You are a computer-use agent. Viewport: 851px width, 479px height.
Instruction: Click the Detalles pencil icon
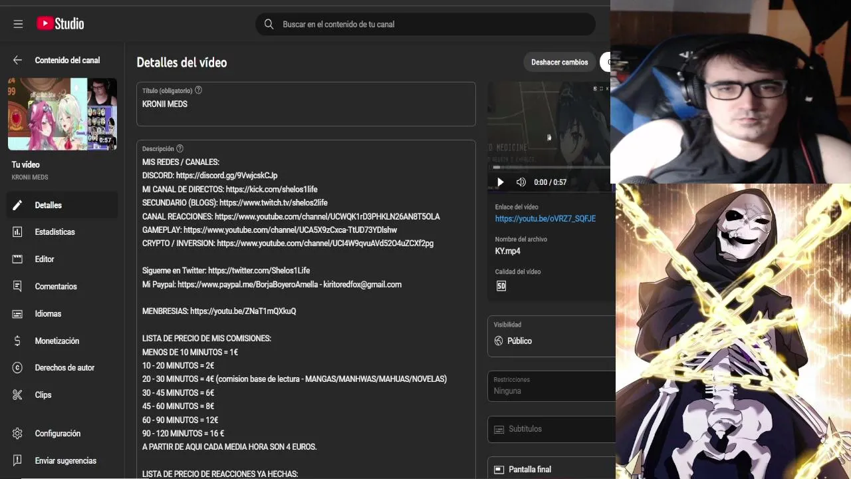18,205
